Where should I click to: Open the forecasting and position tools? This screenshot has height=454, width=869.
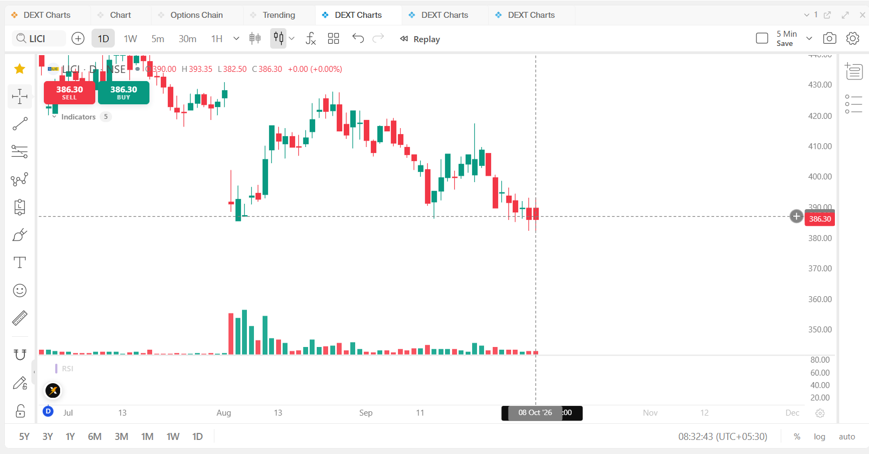[20, 207]
